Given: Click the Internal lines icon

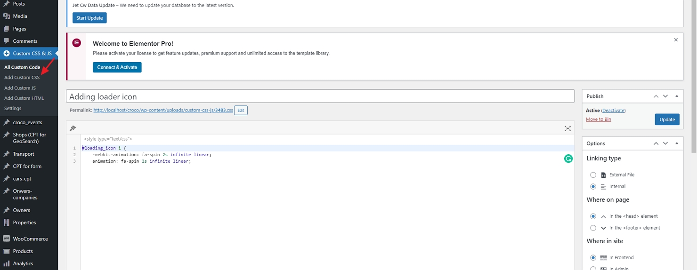Looking at the screenshot, I should coord(604,187).
